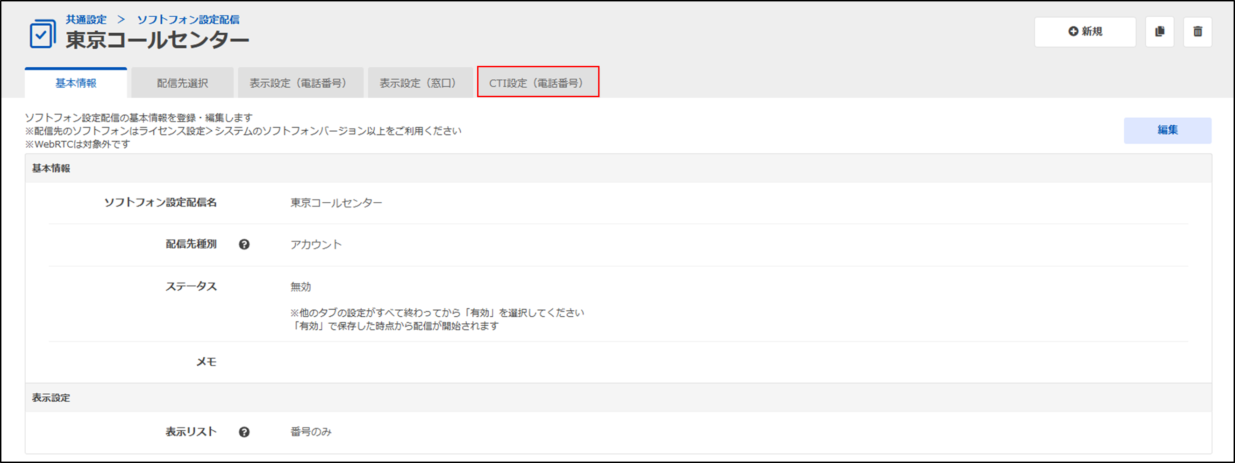Click the 無効 status value
1235x463 pixels.
300,286
